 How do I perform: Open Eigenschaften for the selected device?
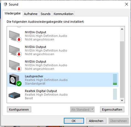(112, 110)
